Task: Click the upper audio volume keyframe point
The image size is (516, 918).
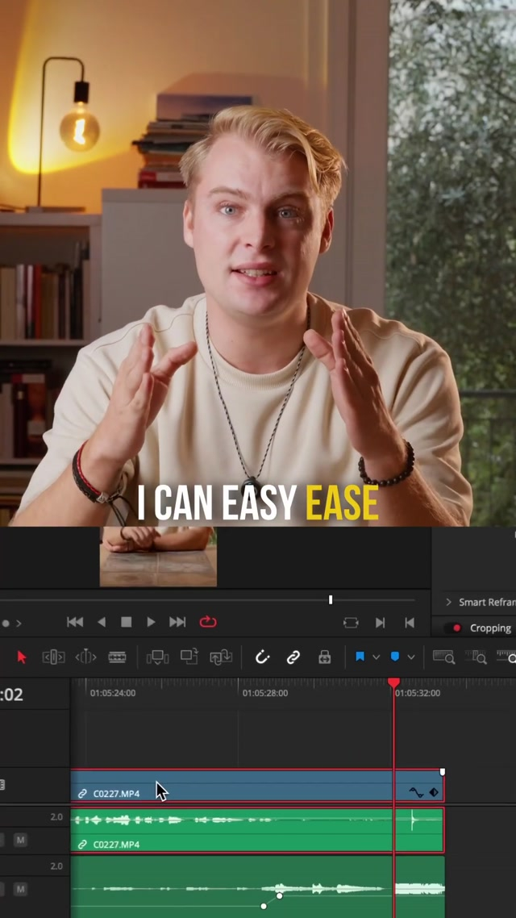Action: click(280, 895)
